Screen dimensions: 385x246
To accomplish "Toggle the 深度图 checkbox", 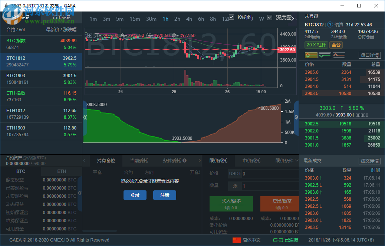I will [x=269, y=17].
